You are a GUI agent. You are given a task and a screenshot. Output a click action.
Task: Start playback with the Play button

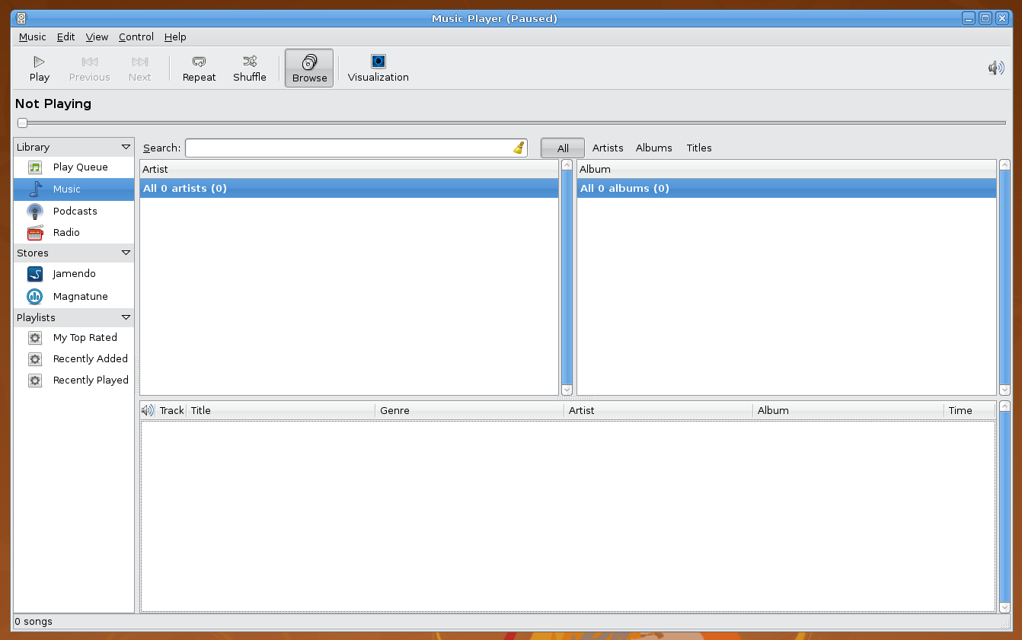tap(38, 68)
